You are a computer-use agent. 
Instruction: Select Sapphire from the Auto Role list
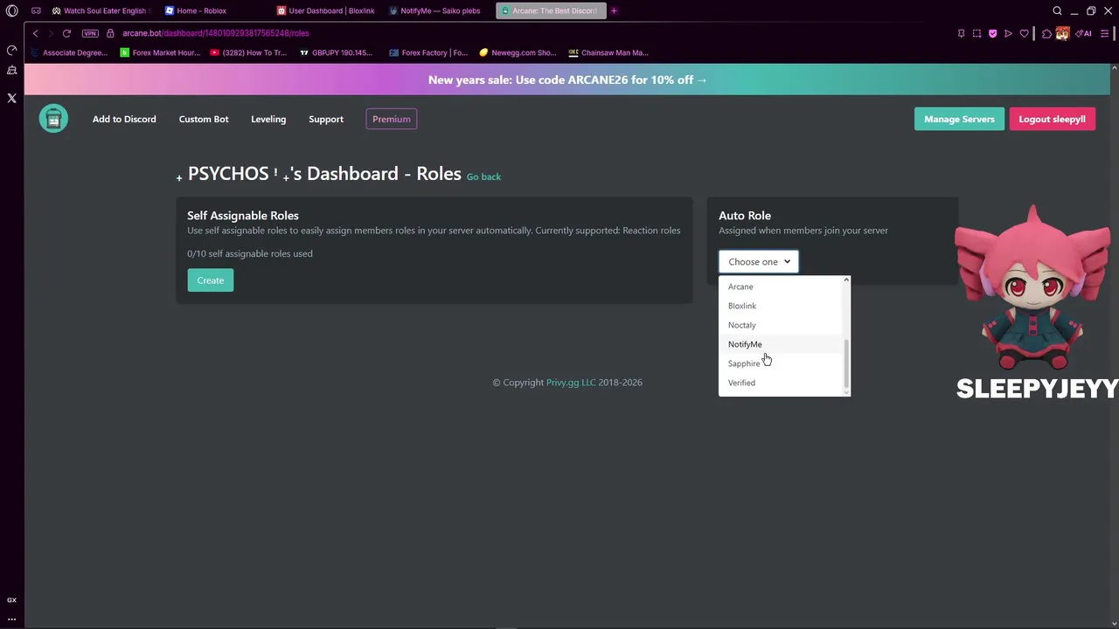[x=782, y=363]
